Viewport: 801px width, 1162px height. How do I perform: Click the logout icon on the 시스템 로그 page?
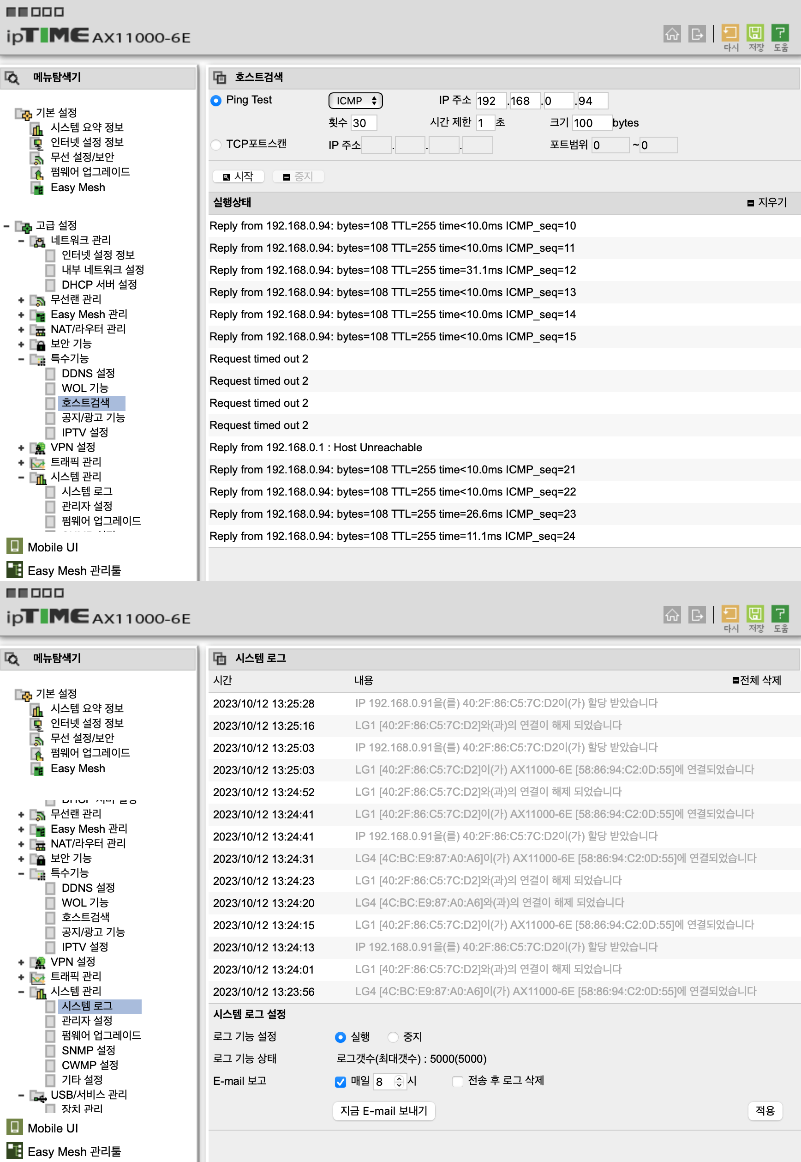pyautogui.click(x=697, y=614)
